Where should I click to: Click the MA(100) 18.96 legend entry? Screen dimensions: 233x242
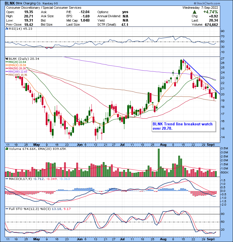coord(16,75)
